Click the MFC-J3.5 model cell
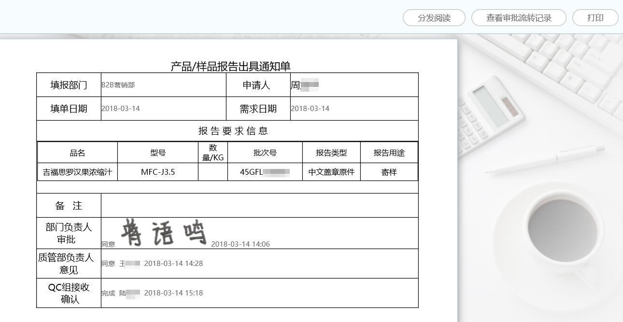The height and width of the screenshot is (322, 623). point(158,172)
